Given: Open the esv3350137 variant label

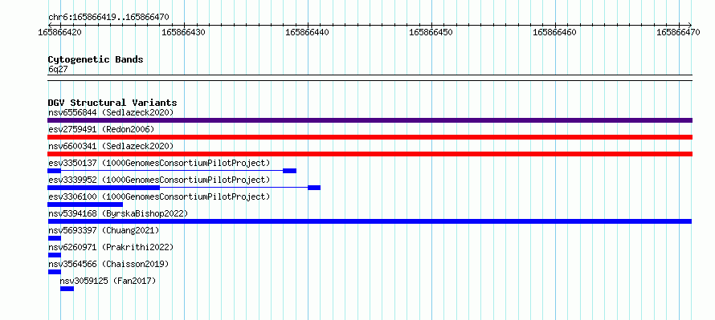Looking at the screenshot, I should tap(159, 163).
